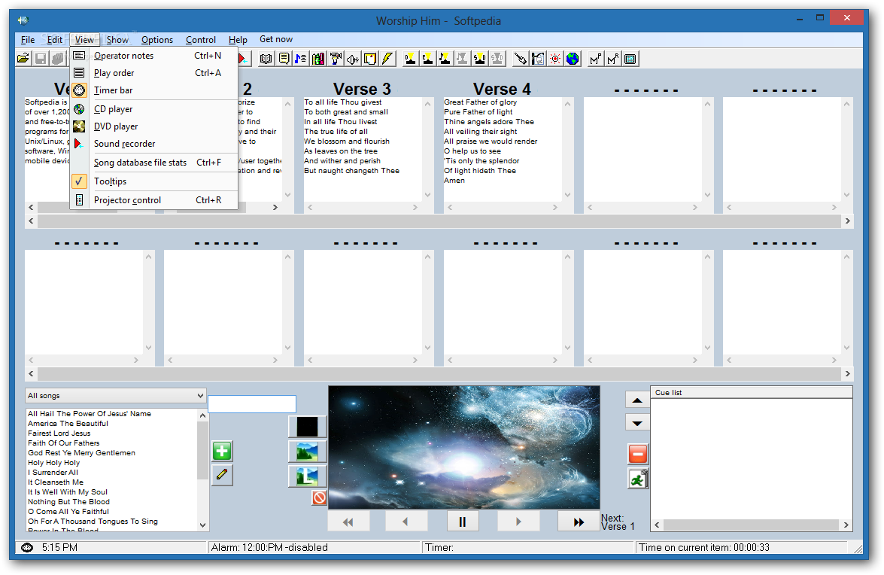This screenshot has height=575, width=884.
Task: Click the red prohibited no-background icon
Action: (x=319, y=497)
